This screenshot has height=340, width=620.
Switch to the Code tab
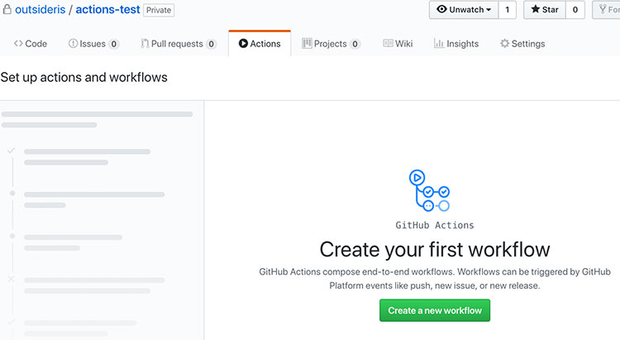[x=31, y=44]
